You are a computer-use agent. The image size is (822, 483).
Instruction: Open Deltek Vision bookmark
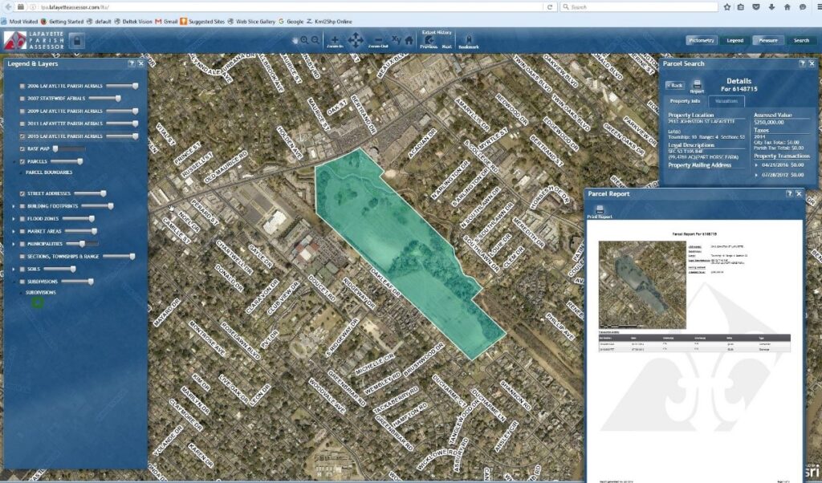pyautogui.click(x=133, y=22)
